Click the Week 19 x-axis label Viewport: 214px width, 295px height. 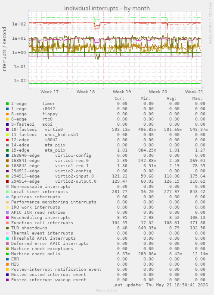(122, 92)
